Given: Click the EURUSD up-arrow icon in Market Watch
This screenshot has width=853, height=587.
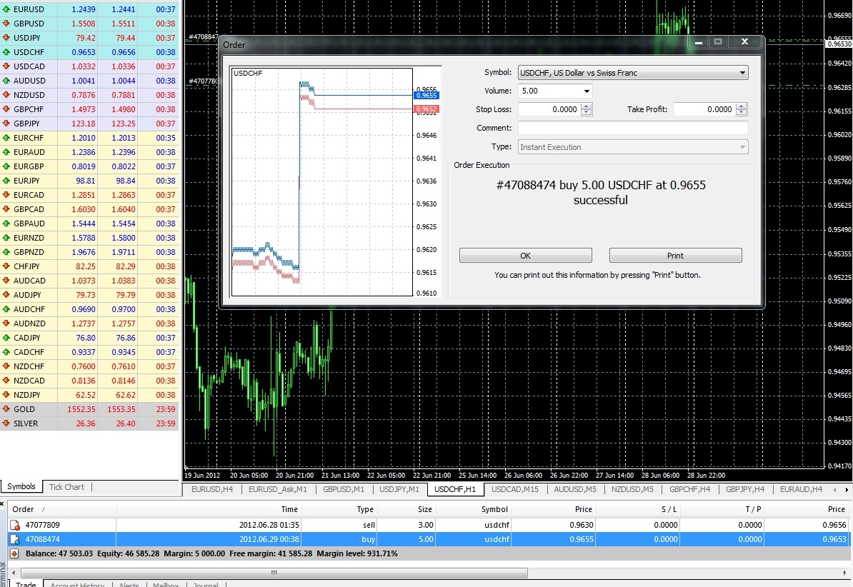Looking at the screenshot, I should click(6, 9).
